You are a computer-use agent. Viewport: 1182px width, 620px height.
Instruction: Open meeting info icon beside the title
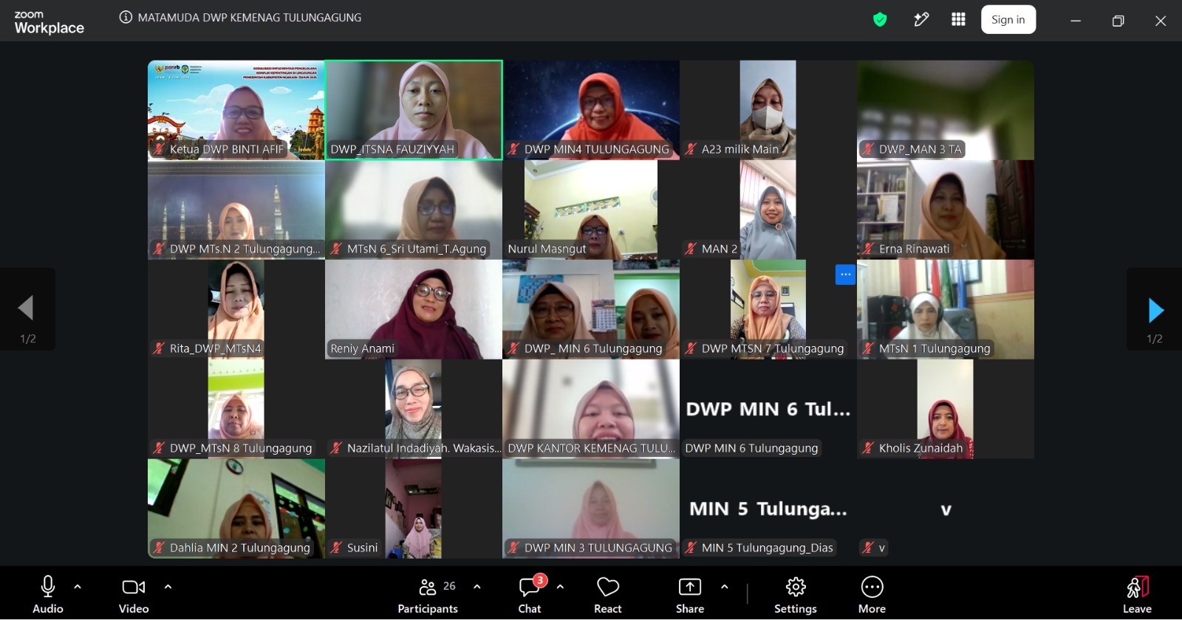126,18
